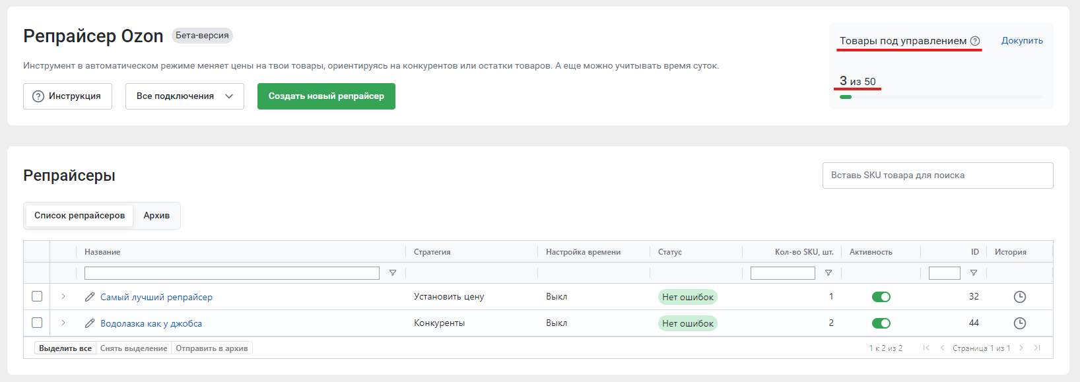Image resolution: width=1080 pixels, height=382 pixels.
Task: Toggle activity switch for Водолазка как у джобса
Action: tap(881, 323)
